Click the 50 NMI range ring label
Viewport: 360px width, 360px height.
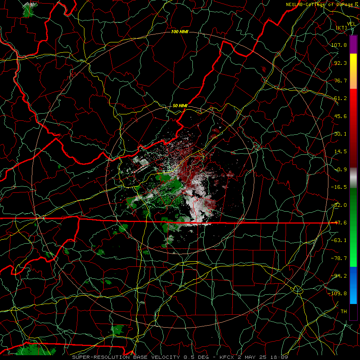[180, 106]
